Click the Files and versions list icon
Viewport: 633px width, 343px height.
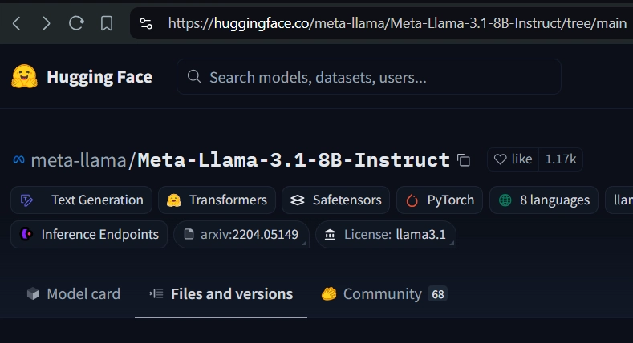point(156,293)
